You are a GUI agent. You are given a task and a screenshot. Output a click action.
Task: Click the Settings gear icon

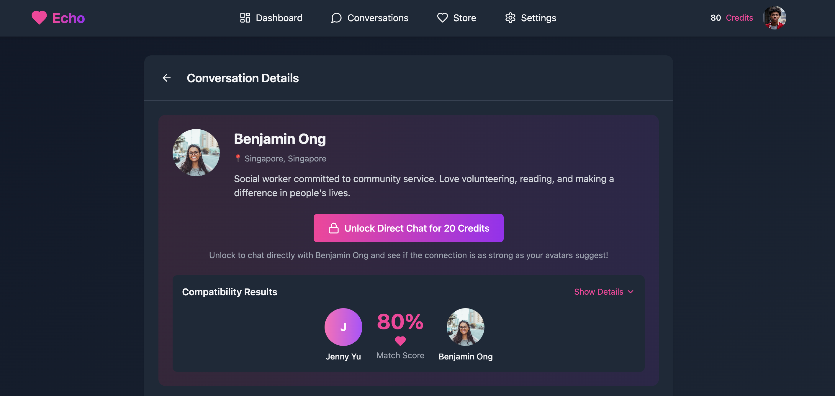[510, 18]
